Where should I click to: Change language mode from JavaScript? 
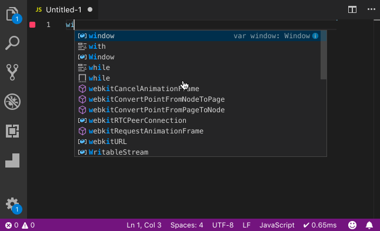276,225
